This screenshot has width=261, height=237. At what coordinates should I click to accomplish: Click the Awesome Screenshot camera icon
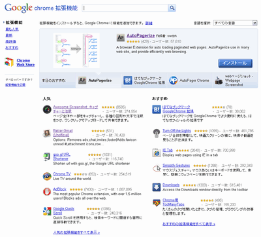tap(47, 109)
